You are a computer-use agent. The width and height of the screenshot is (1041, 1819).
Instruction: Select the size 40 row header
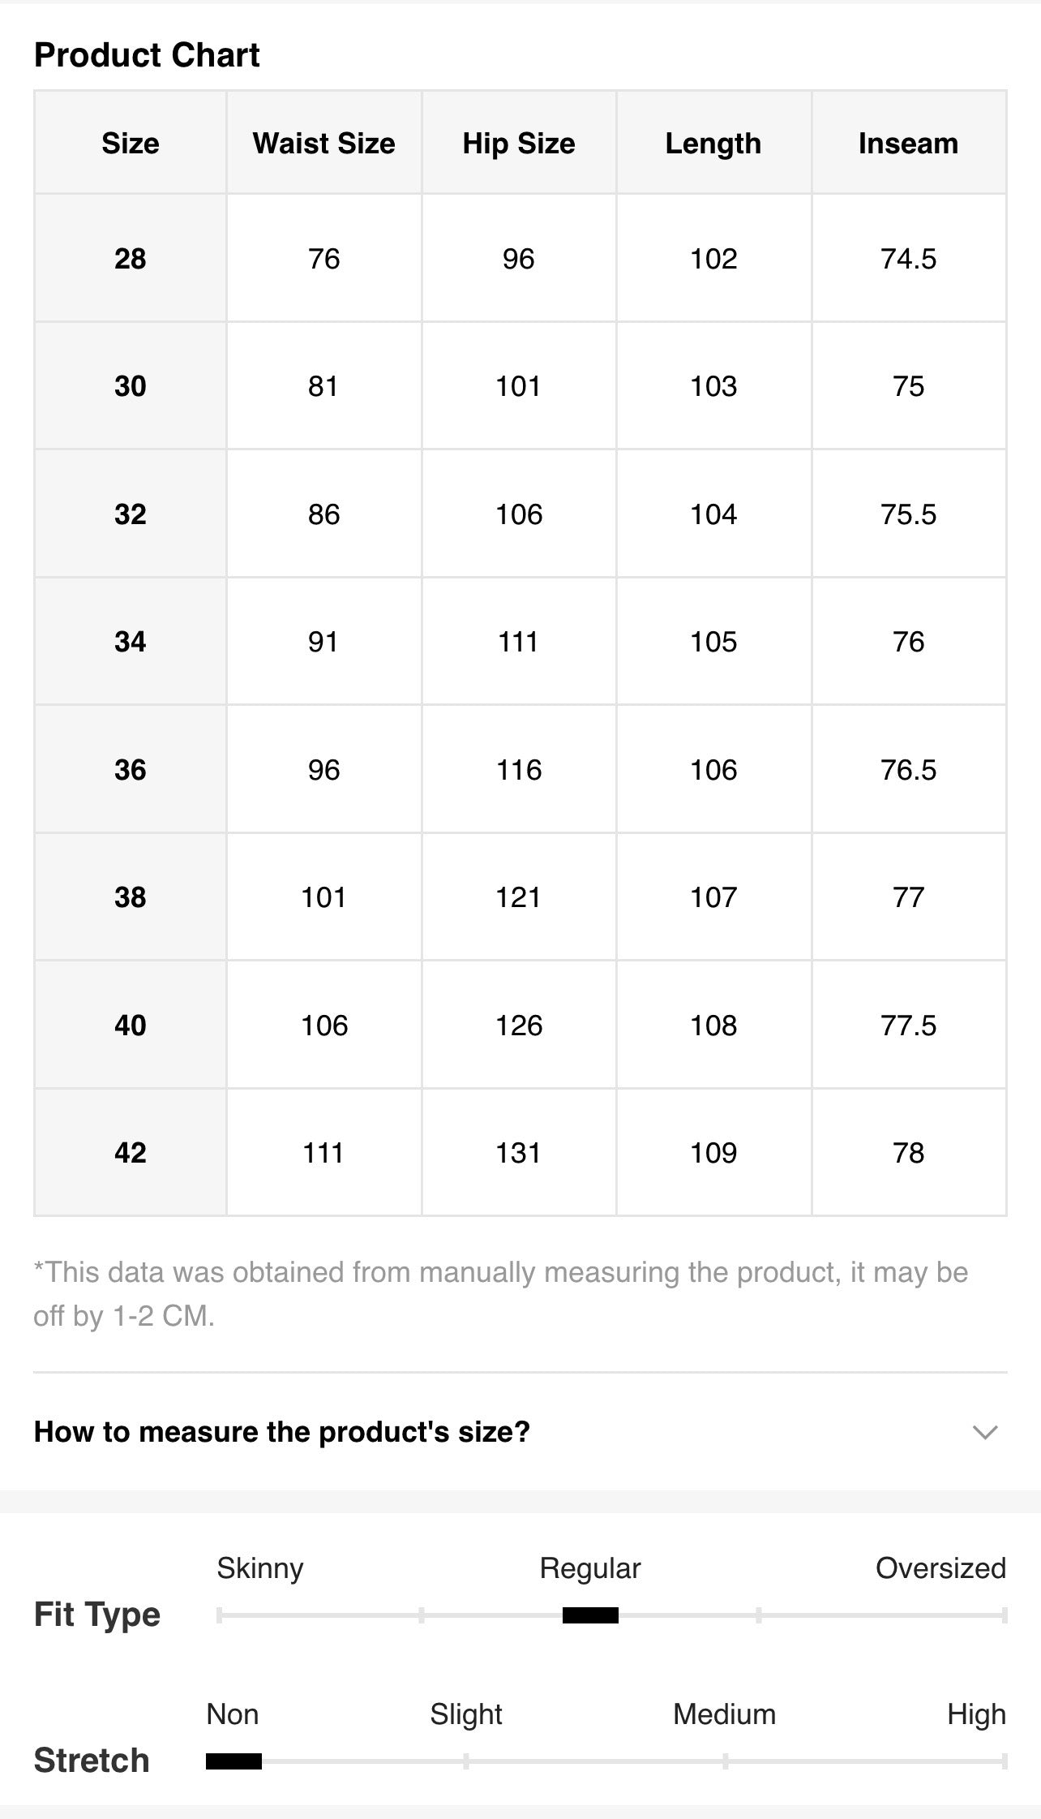131,1026
